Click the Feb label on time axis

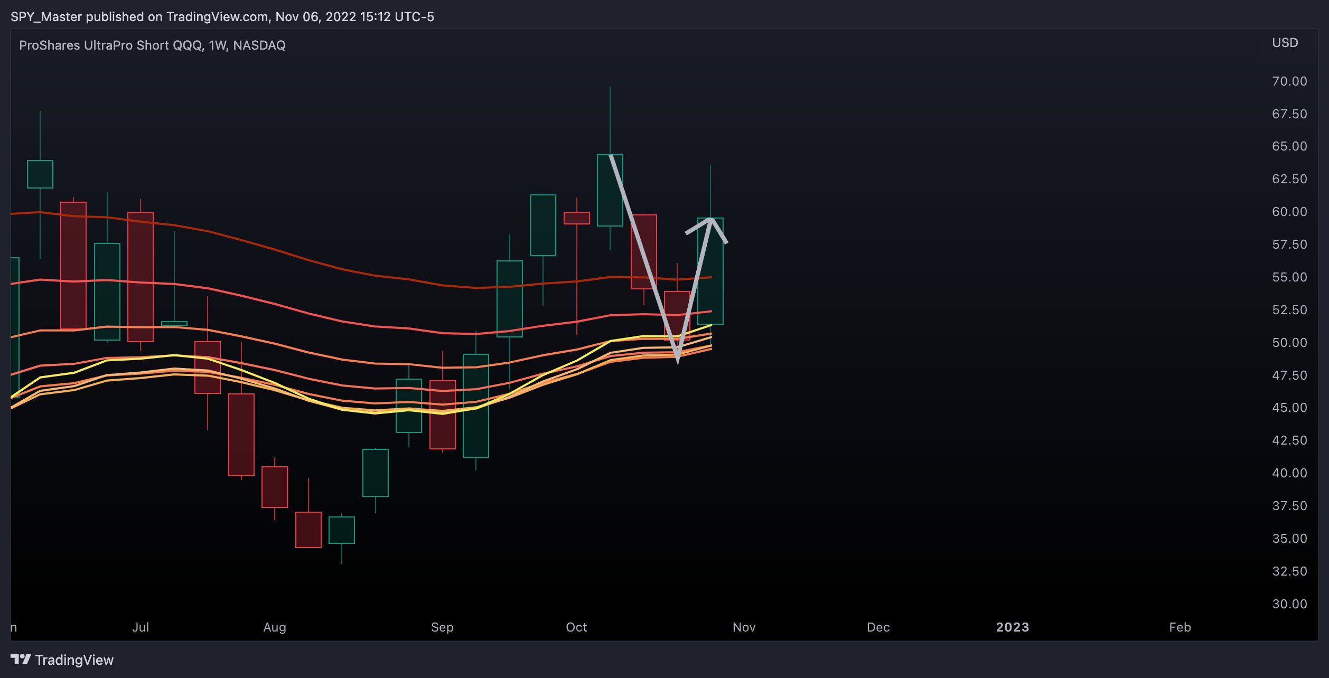1180,627
